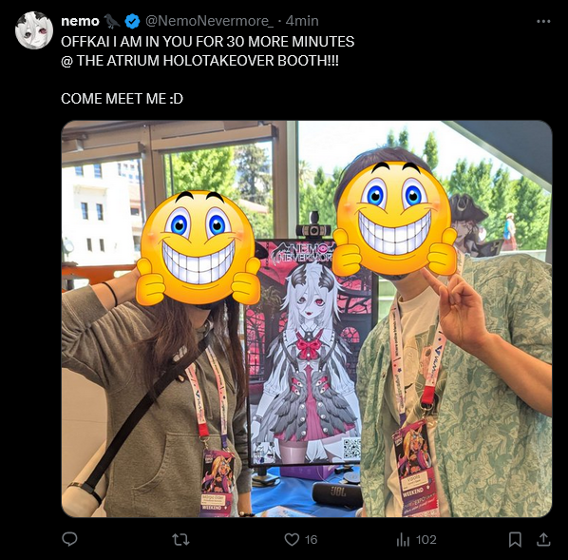The height and width of the screenshot is (560, 568).
Task: Click the QR code on the poster
Action: [351, 449]
